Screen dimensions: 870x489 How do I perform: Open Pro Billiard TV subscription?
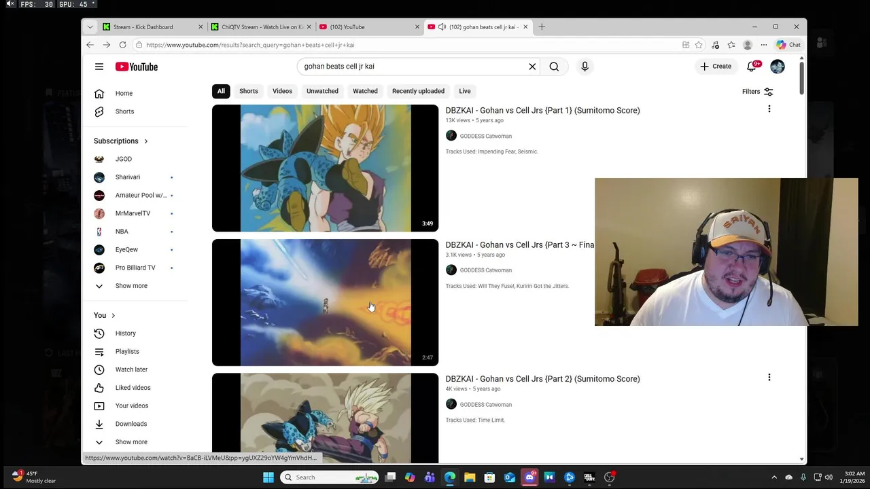136,268
